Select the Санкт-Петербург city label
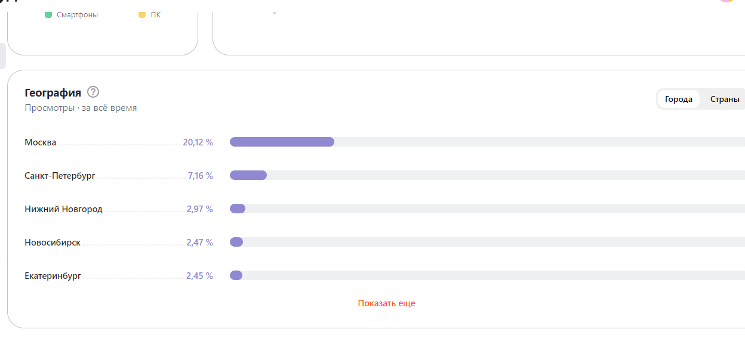This screenshot has width=745, height=348. coord(60,176)
